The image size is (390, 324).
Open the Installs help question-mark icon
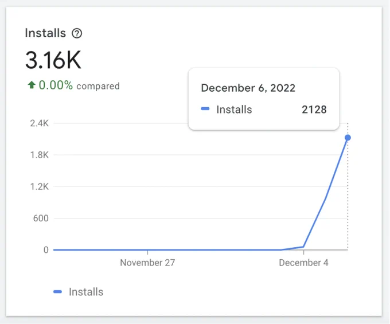tap(77, 33)
